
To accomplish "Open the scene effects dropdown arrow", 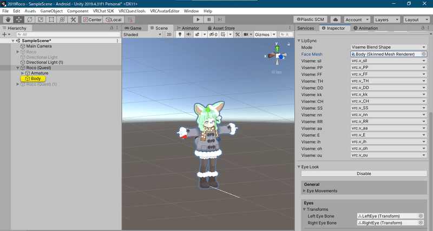I will [205, 35].
